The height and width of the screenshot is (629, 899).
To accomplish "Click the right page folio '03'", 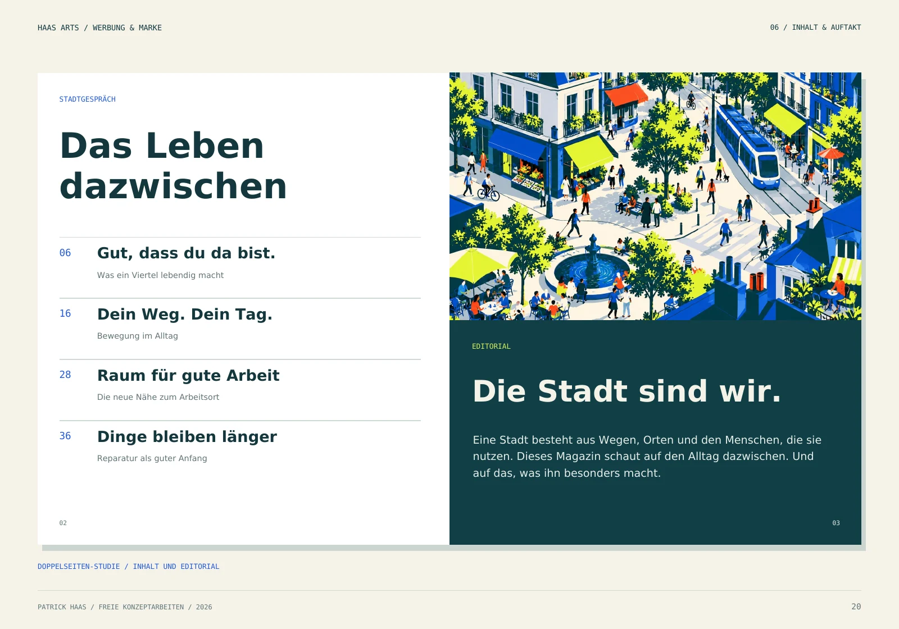I will [x=836, y=523].
